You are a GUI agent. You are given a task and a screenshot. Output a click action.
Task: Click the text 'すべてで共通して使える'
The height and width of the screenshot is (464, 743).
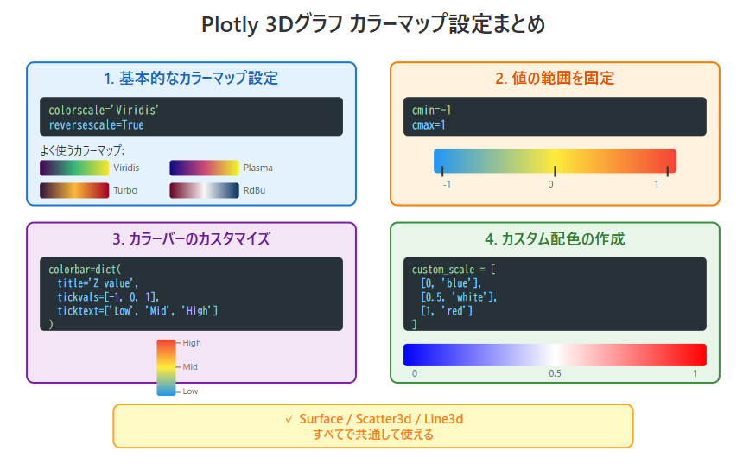tap(373, 435)
